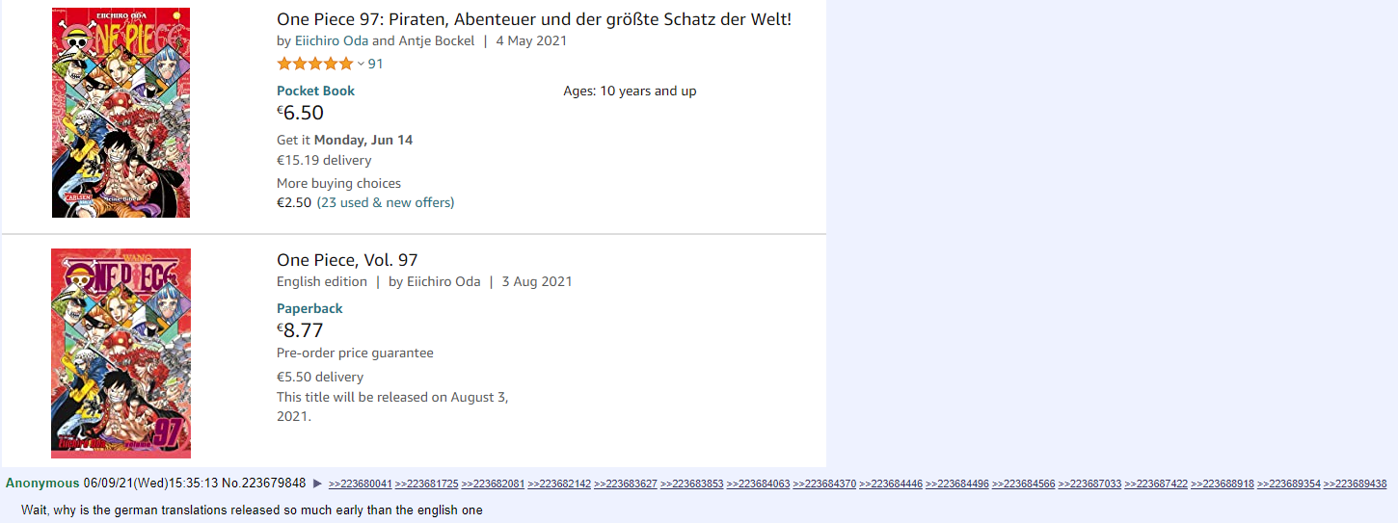Screen dimensions: 1398x523
Task: Follow reply link >>223683853
Action: 691,484
